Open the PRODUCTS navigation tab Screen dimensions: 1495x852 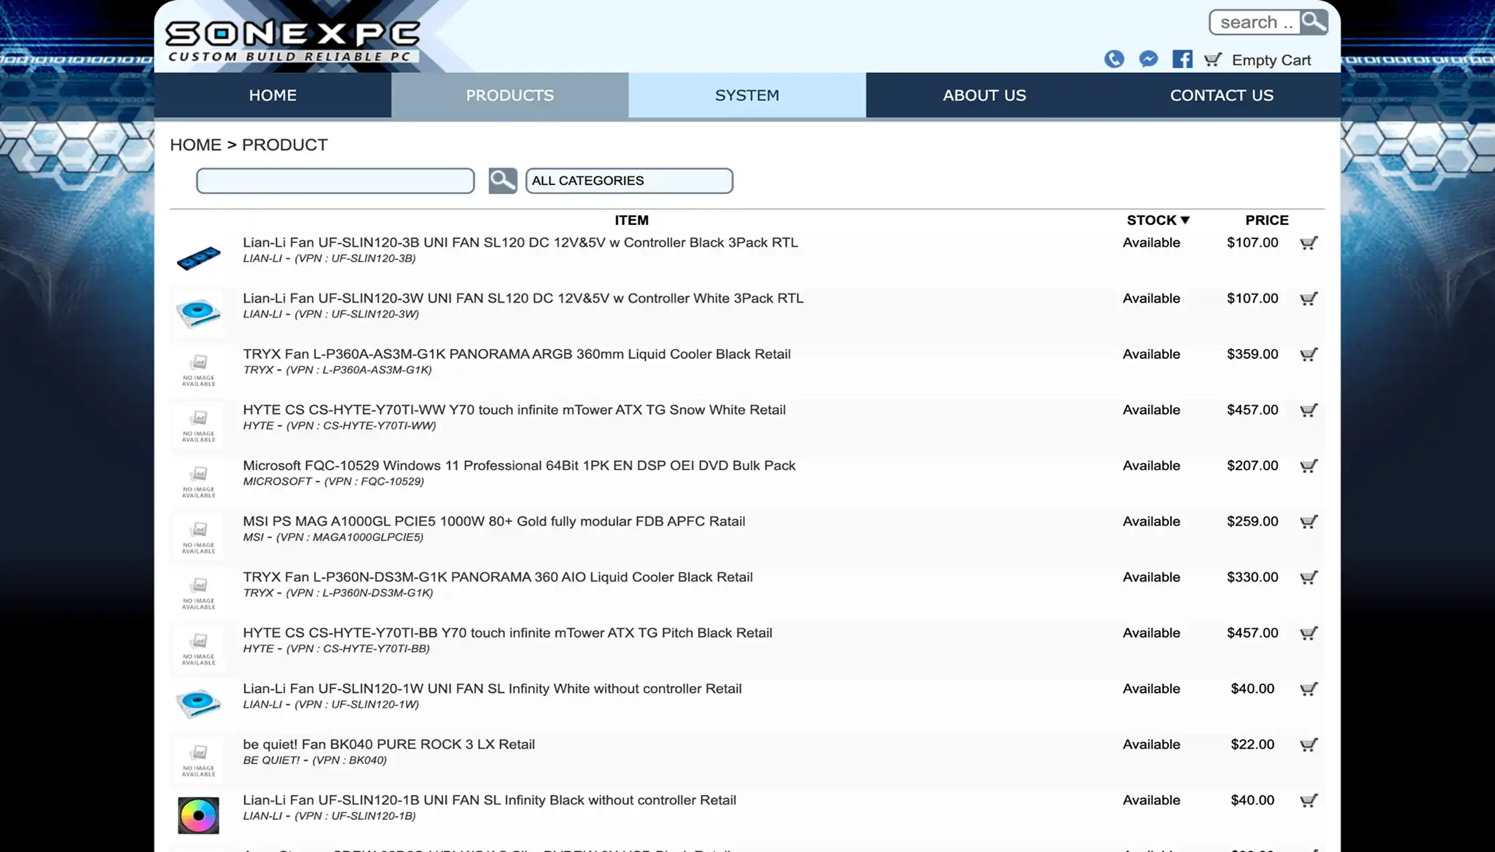[510, 95]
